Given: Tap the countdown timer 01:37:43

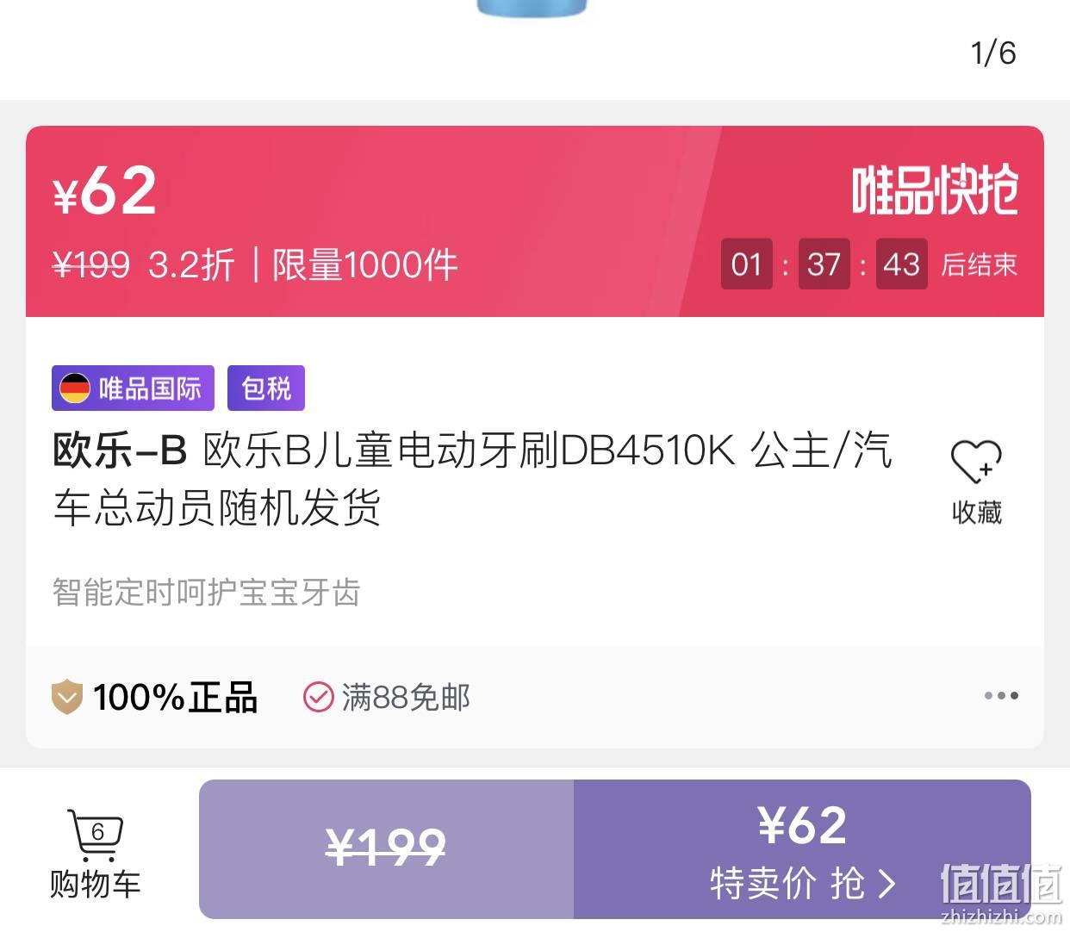Looking at the screenshot, I should tap(824, 264).
